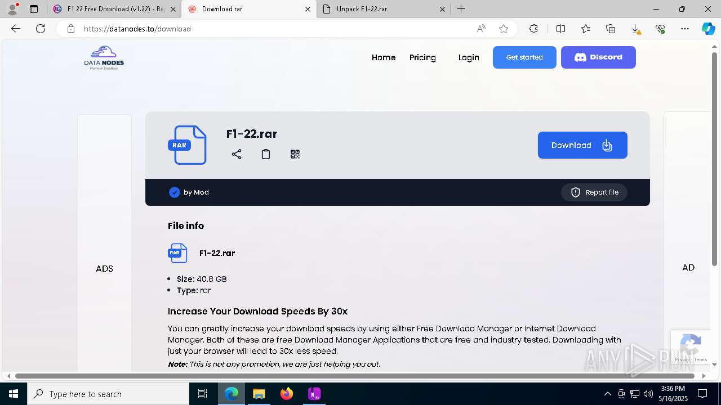This screenshot has height=405, width=721.
Task: Click the Type: rar text
Action: click(x=194, y=291)
